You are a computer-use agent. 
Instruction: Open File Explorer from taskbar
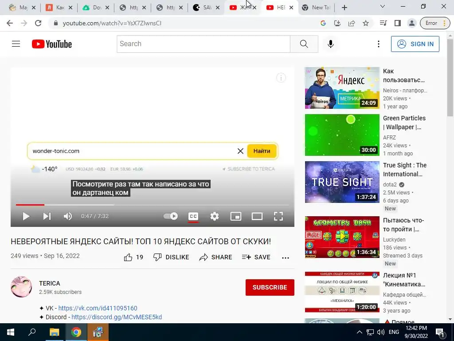(54, 332)
